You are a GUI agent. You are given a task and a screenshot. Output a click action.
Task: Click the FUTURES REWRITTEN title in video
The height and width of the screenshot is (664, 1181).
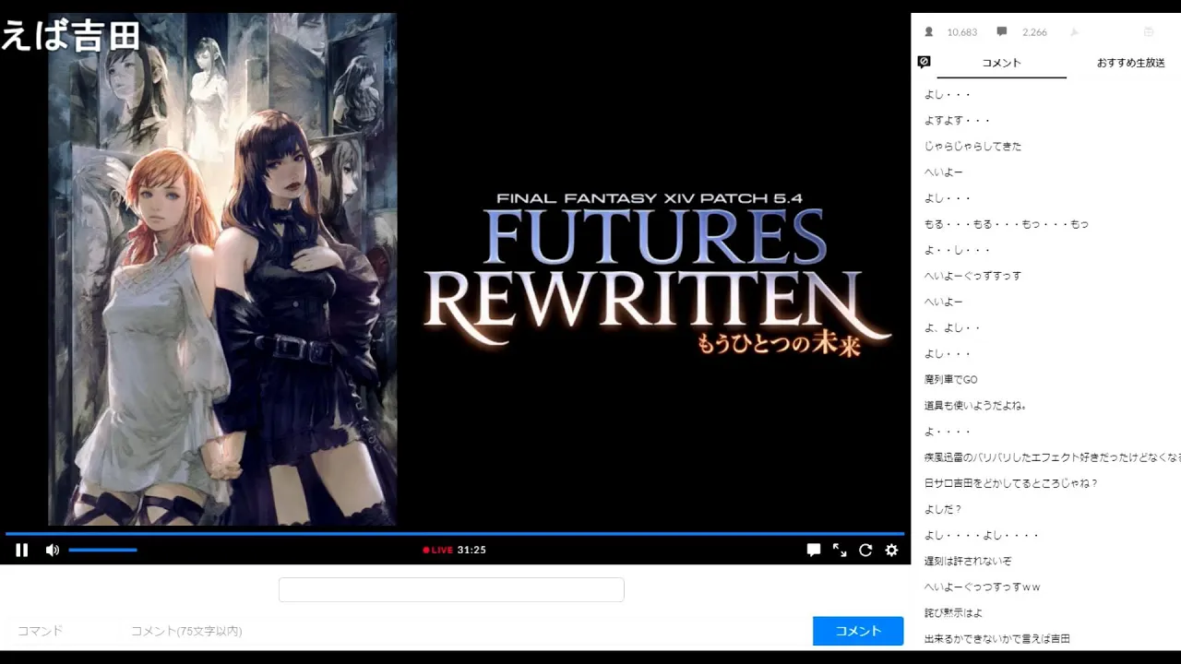point(657,277)
